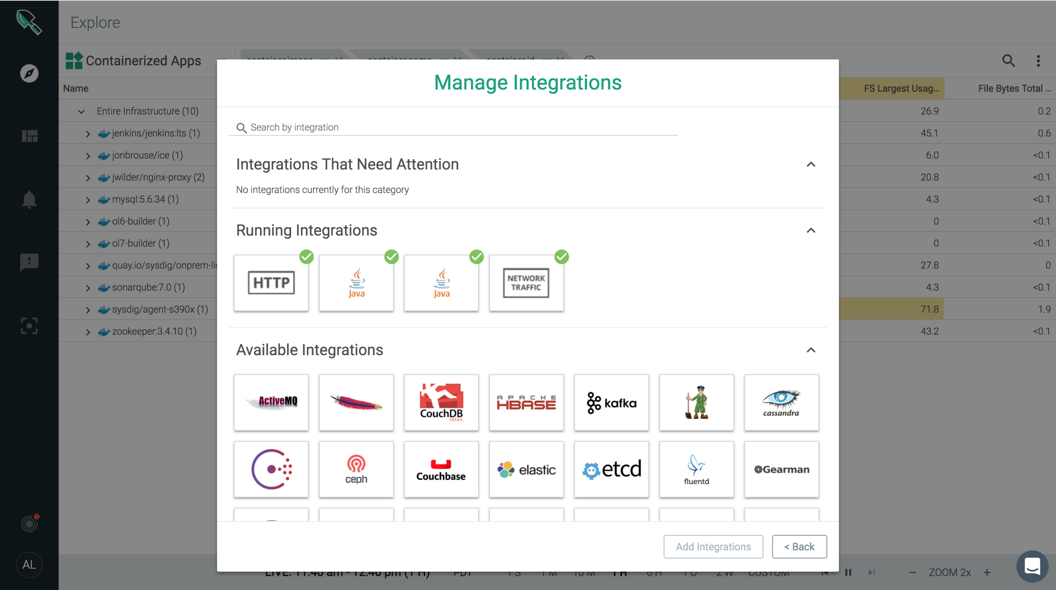Click the running HTTP integration checkmark

[306, 257]
